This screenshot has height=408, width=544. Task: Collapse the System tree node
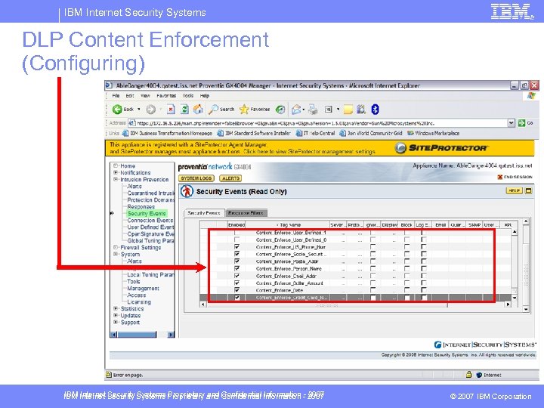[116, 255]
